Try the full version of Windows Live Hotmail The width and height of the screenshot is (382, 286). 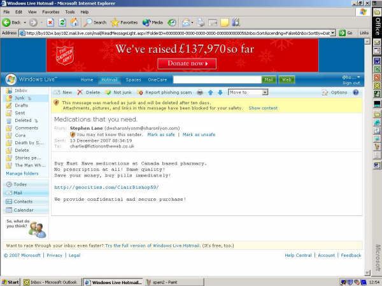[x=153, y=245]
